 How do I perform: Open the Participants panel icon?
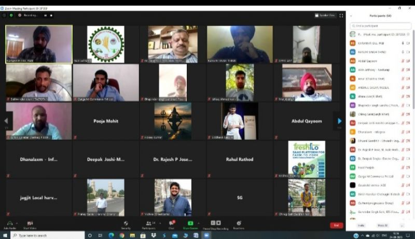coord(149,223)
